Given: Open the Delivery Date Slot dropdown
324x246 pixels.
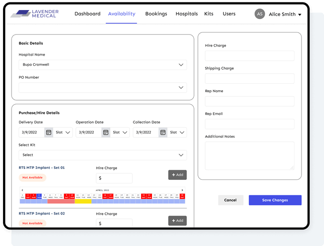Looking at the screenshot, I should coord(63,132).
